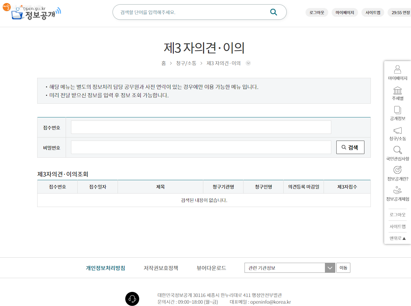Click the 접수번호 input field
This screenshot has width=411, height=306.
click(x=201, y=127)
